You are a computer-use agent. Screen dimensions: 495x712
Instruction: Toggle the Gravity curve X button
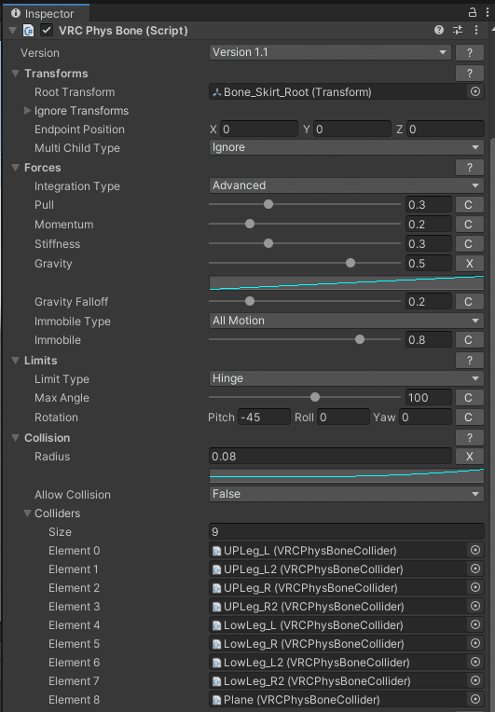(x=469, y=264)
